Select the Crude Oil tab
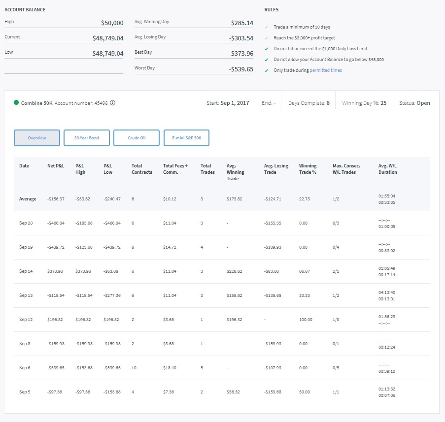 point(137,138)
